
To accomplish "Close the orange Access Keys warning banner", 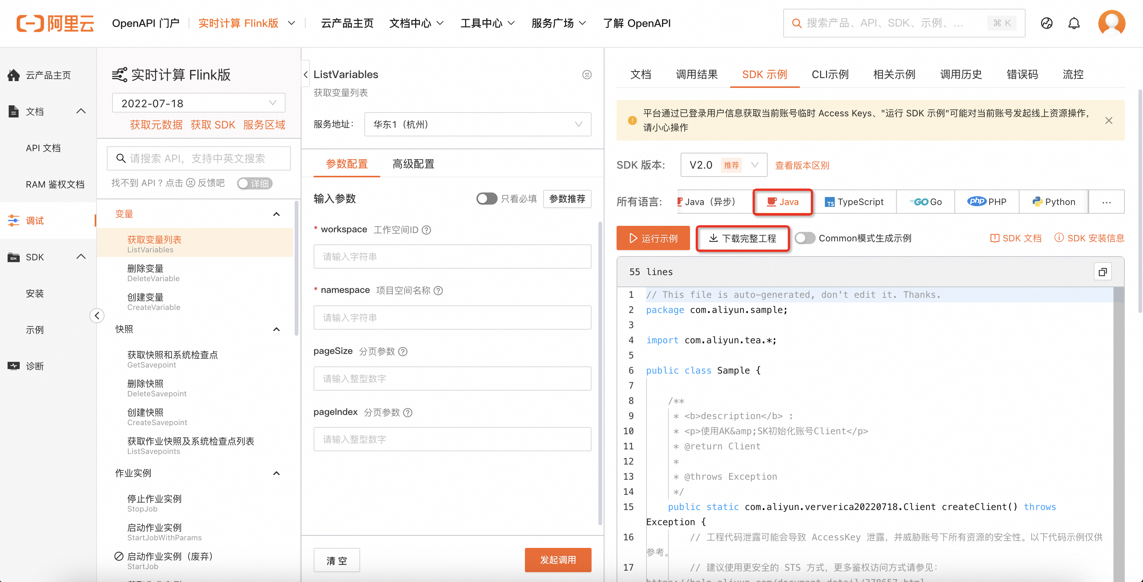I will [x=1109, y=120].
